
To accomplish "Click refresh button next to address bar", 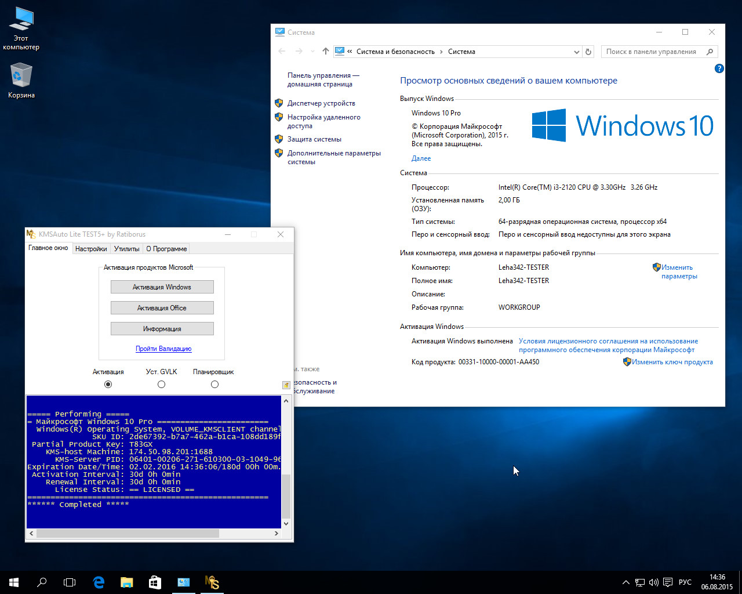I will (x=588, y=52).
